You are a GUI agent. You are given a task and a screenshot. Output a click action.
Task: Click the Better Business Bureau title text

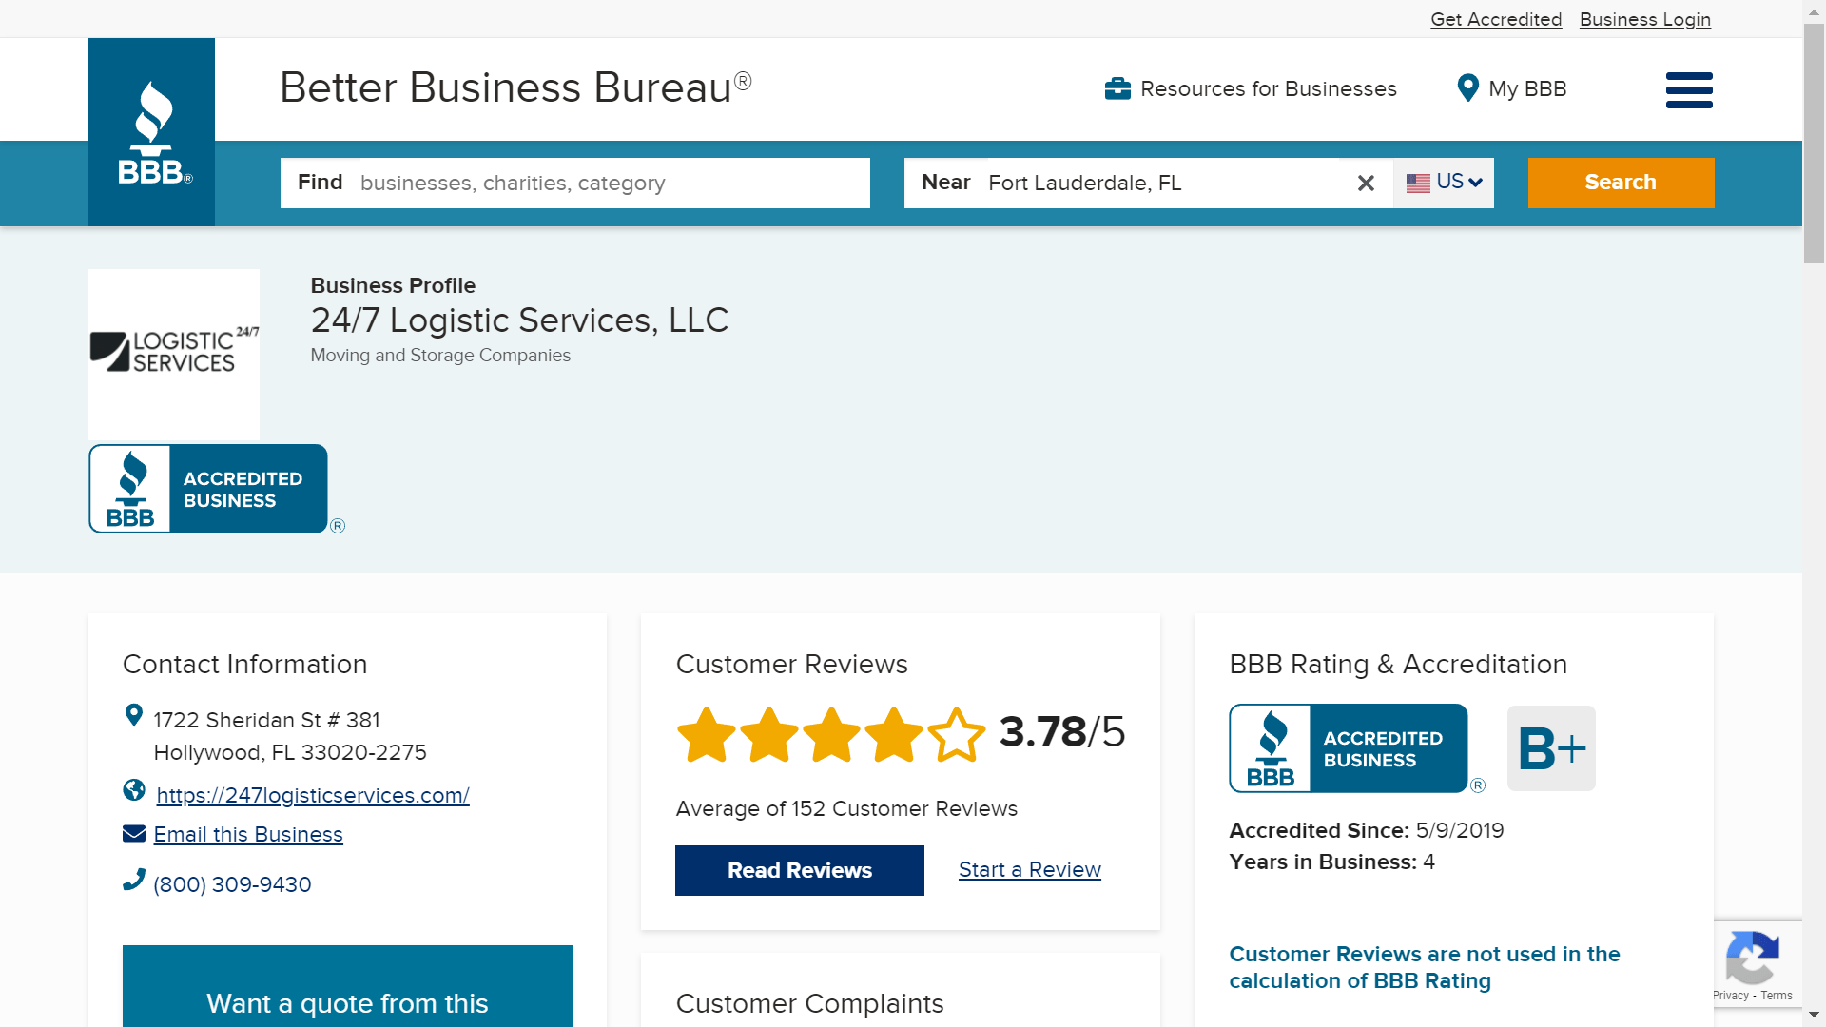515,87
